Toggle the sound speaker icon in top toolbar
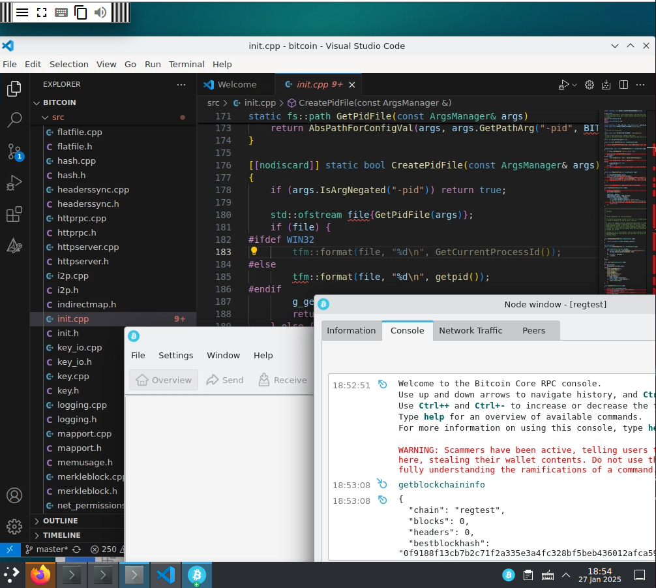Screen dimensions: 656x588 [x=100, y=12]
